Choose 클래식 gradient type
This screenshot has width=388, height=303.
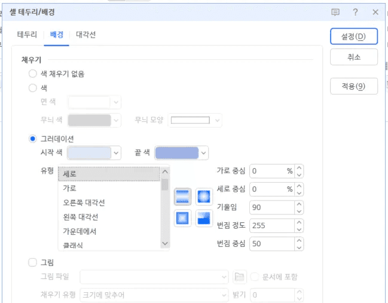click(109, 246)
